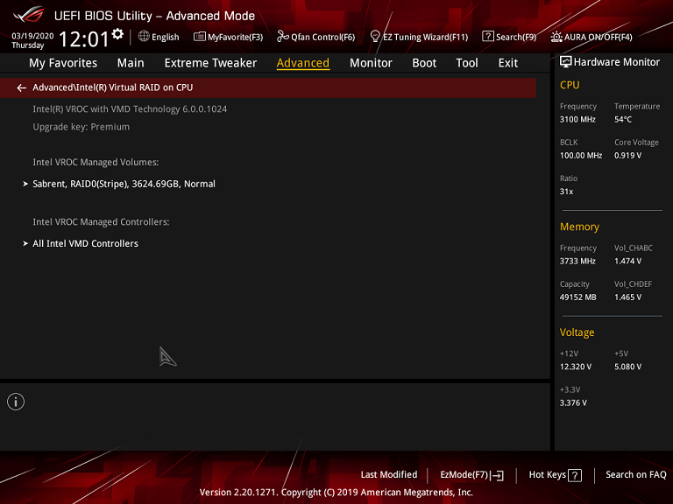Open Search on FAQ link
The image size is (673, 504).
pos(635,475)
